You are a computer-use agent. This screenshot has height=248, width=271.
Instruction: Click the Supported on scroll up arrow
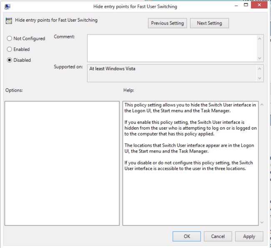point(259,69)
